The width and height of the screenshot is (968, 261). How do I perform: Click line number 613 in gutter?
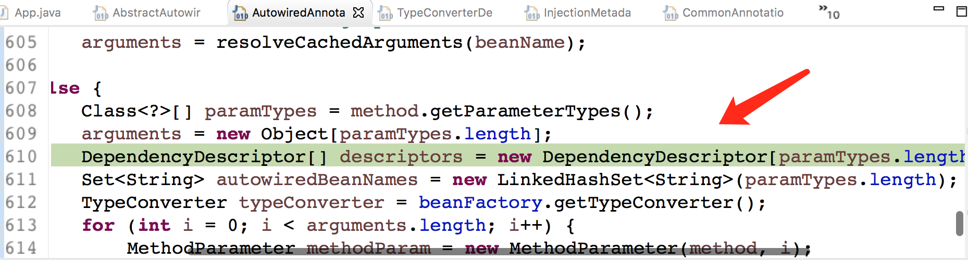[21, 225]
